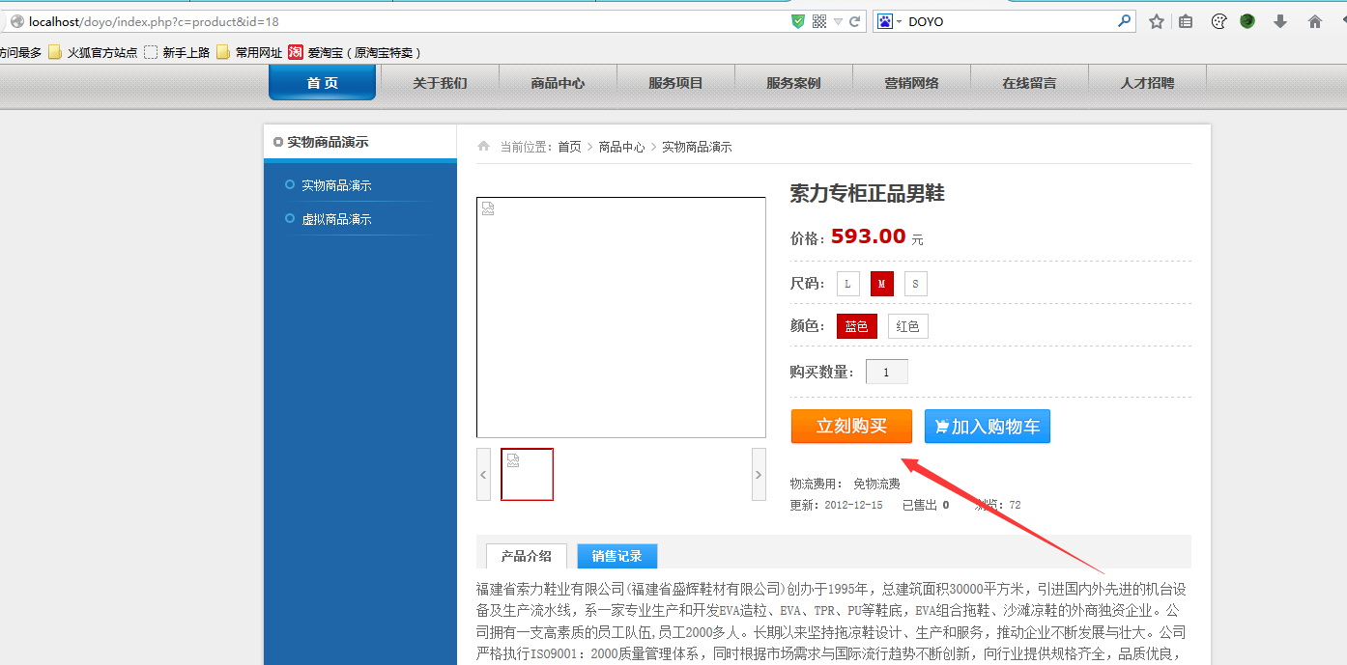Choose size L
Viewport: 1347px width, 665px height.
click(x=847, y=284)
